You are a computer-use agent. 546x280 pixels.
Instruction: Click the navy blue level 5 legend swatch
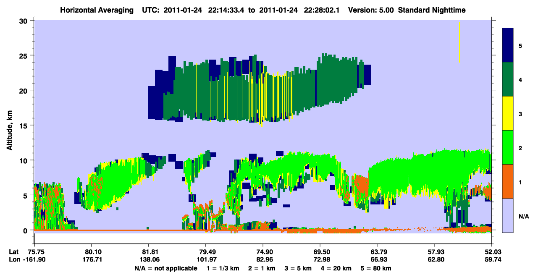pyautogui.click(x=508, y=45)
